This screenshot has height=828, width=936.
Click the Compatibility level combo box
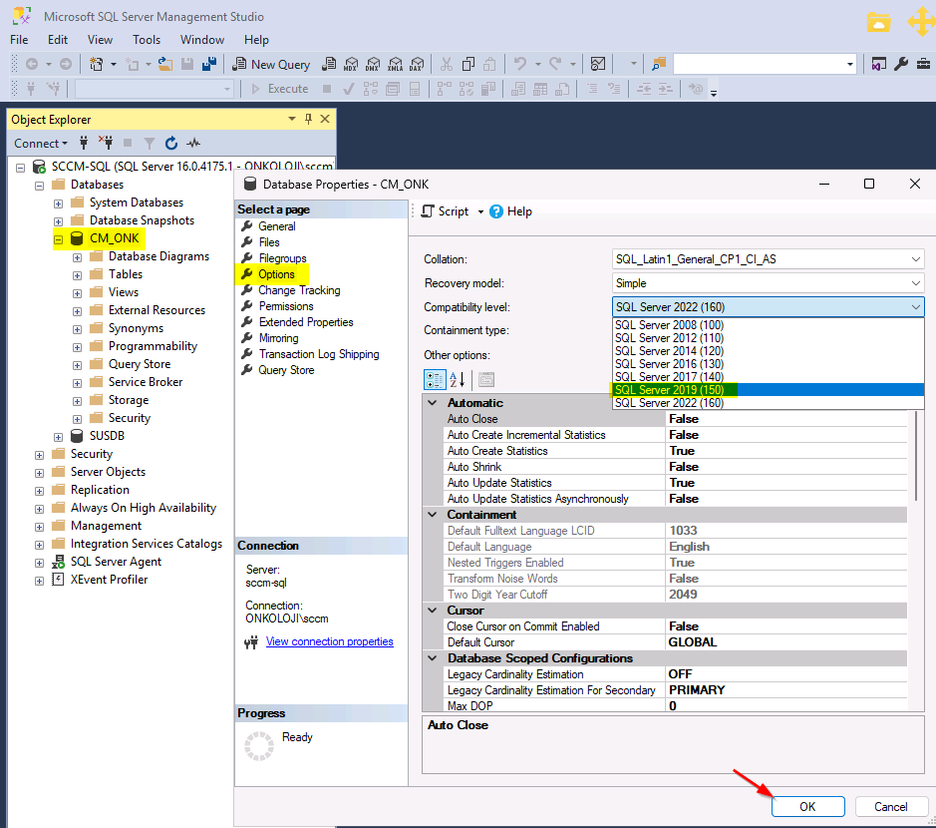point(768,307)
